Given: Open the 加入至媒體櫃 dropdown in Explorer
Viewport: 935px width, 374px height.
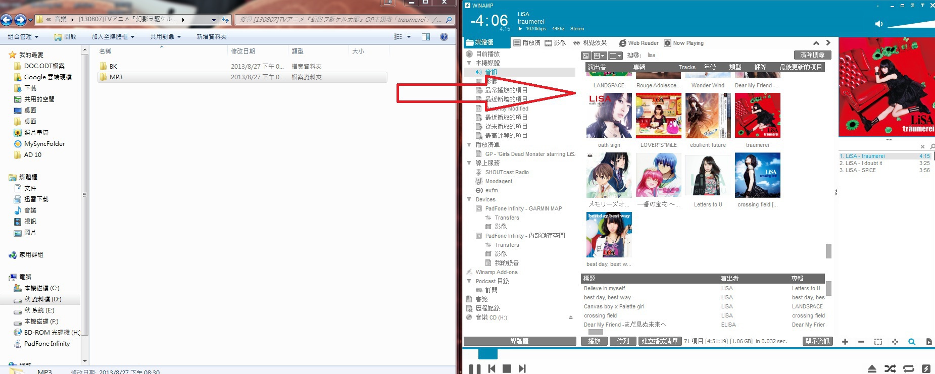Looking at the screenshot, I should click(x=113, y=36).
